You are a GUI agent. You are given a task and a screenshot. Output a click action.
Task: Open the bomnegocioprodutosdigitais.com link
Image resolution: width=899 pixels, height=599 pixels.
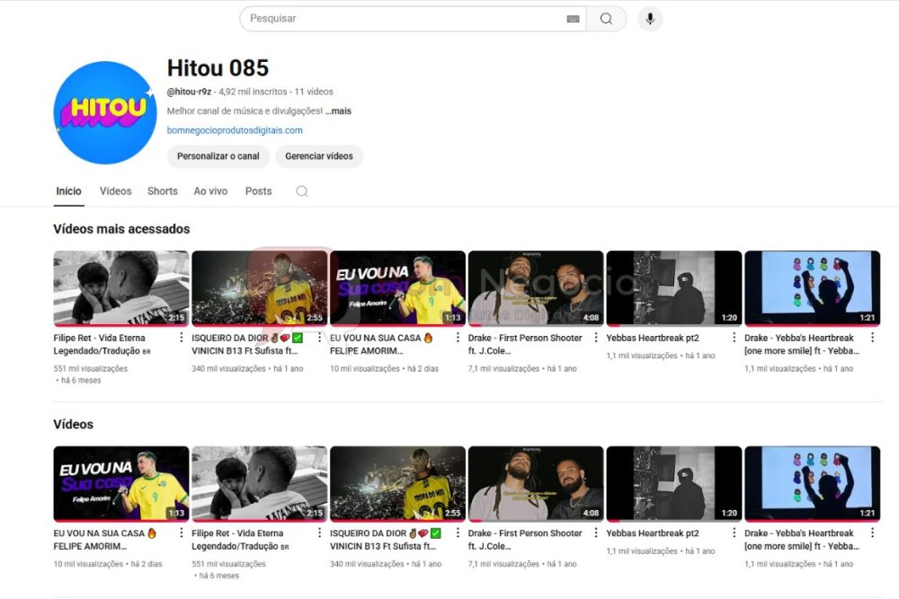click(x=235, y=130)
